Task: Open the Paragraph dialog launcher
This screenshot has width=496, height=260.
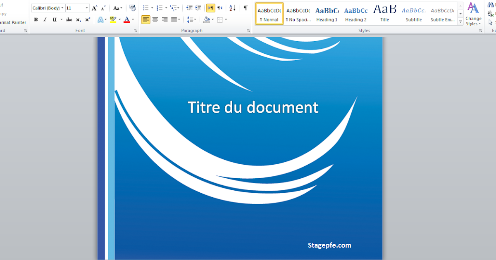Action: coord(248,31)
